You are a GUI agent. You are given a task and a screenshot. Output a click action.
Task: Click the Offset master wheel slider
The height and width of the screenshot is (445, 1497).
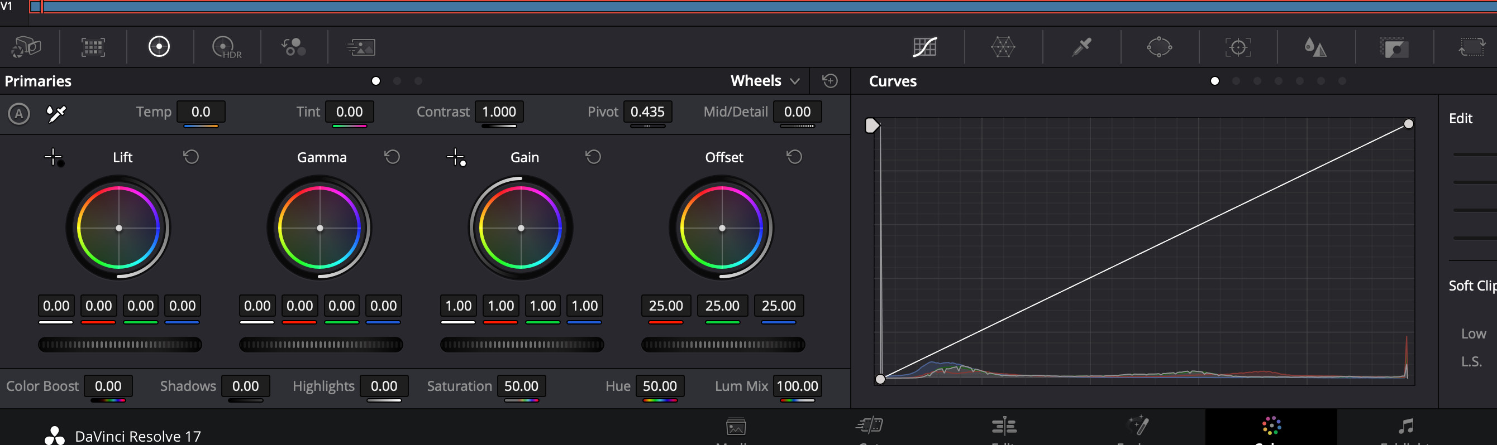[723, 345]
